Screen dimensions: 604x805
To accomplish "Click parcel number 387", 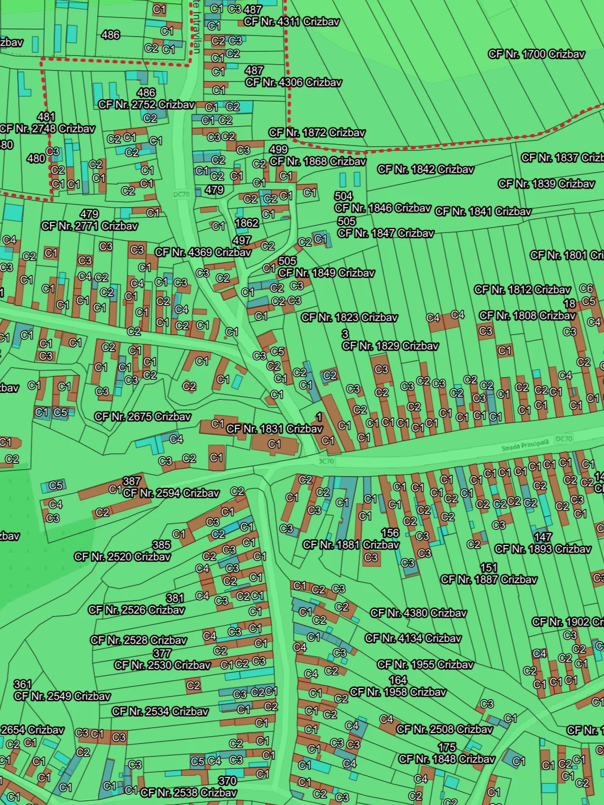I will [132, 481].
